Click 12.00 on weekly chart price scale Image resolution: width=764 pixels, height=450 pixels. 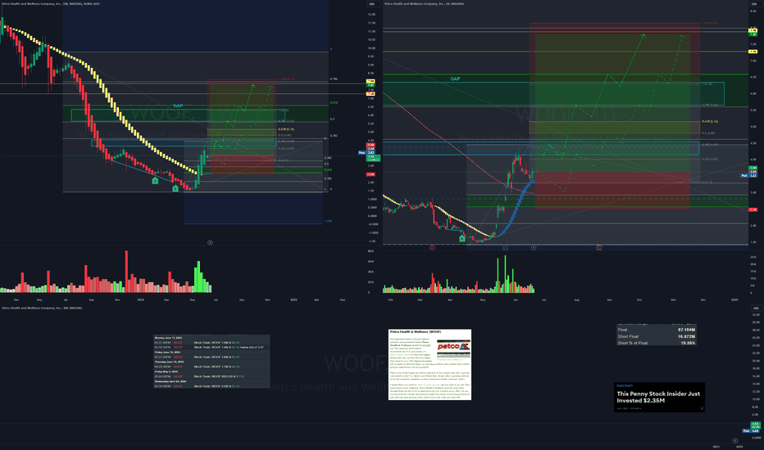pyautogui.click(x=372, y=15)
